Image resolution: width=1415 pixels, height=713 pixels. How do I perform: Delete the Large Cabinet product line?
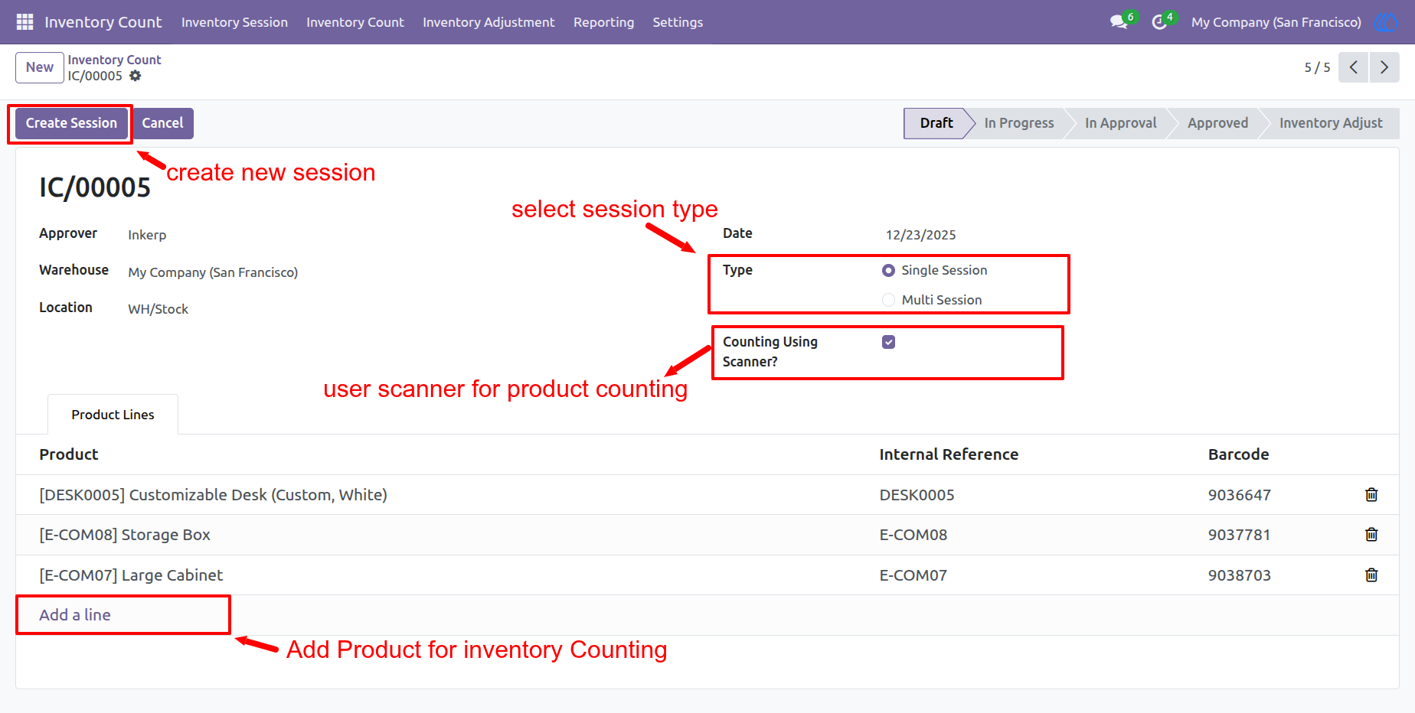coord(1371,575)
